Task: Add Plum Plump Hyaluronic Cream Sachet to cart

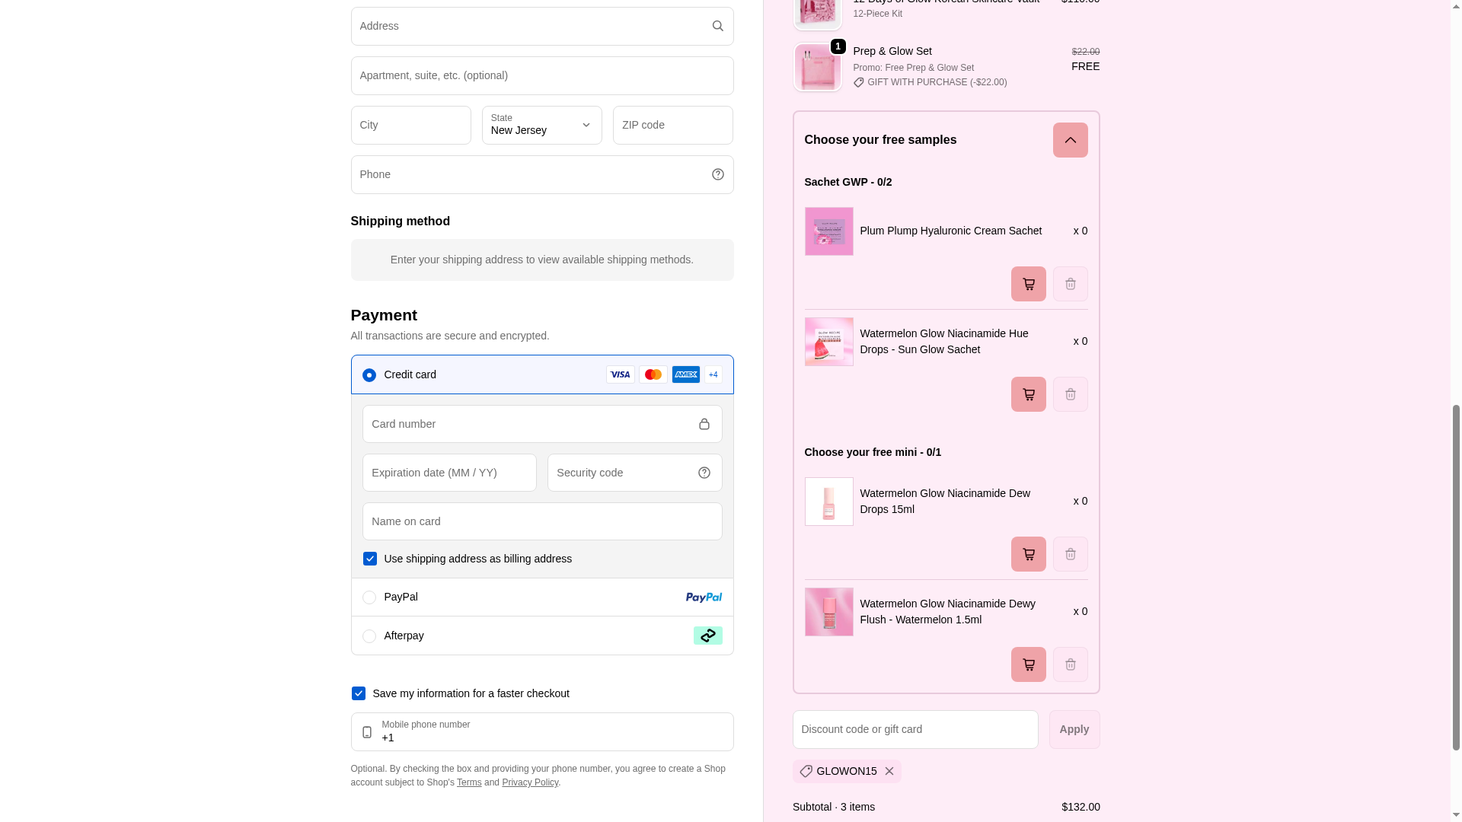Action: (x=1028, y=284)
